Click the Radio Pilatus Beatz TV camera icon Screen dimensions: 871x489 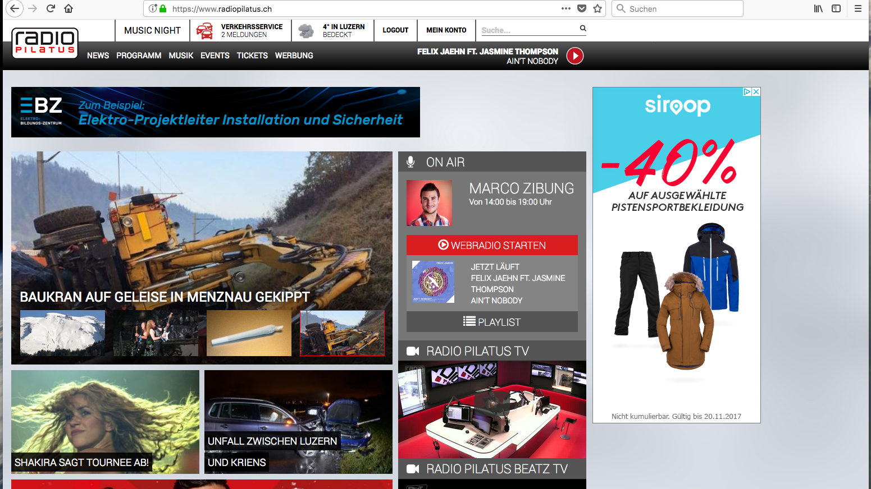[413, 469]
